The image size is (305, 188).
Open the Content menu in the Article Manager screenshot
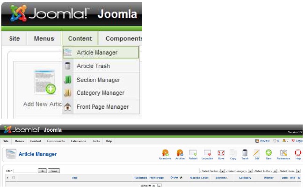36,141
